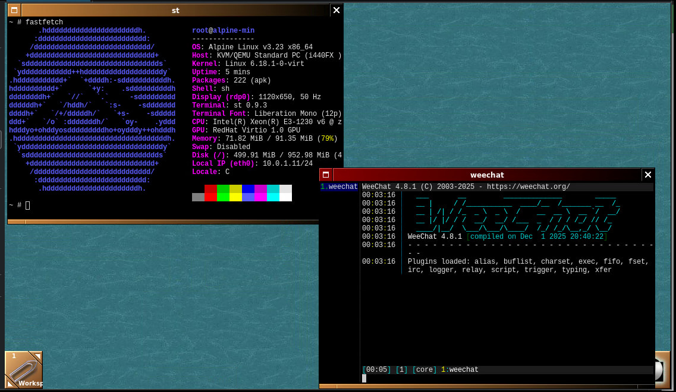Screen dimensions: 676x392
Task: Click the 1:weechat buffer name in status bar
Action: (460, 370)
